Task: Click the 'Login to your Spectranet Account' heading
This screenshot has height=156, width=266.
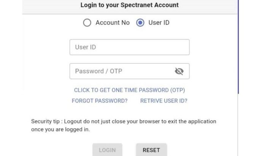Action: click(x=130, y=5)
